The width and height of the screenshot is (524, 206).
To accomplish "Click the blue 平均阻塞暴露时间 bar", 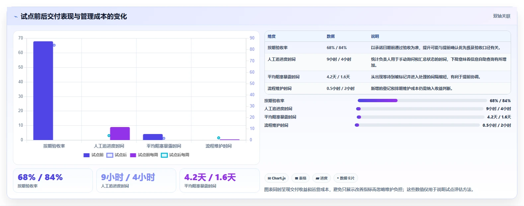I will pyautogui.click(x=153, y=137).
